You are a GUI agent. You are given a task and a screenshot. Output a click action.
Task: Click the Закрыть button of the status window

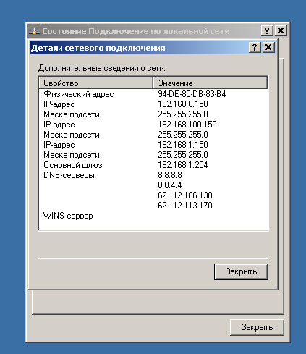pyautogui.click(x=257, y=327)
